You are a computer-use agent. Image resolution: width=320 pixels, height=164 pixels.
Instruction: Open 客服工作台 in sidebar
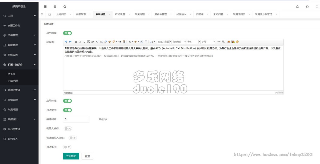coord(19,26)
